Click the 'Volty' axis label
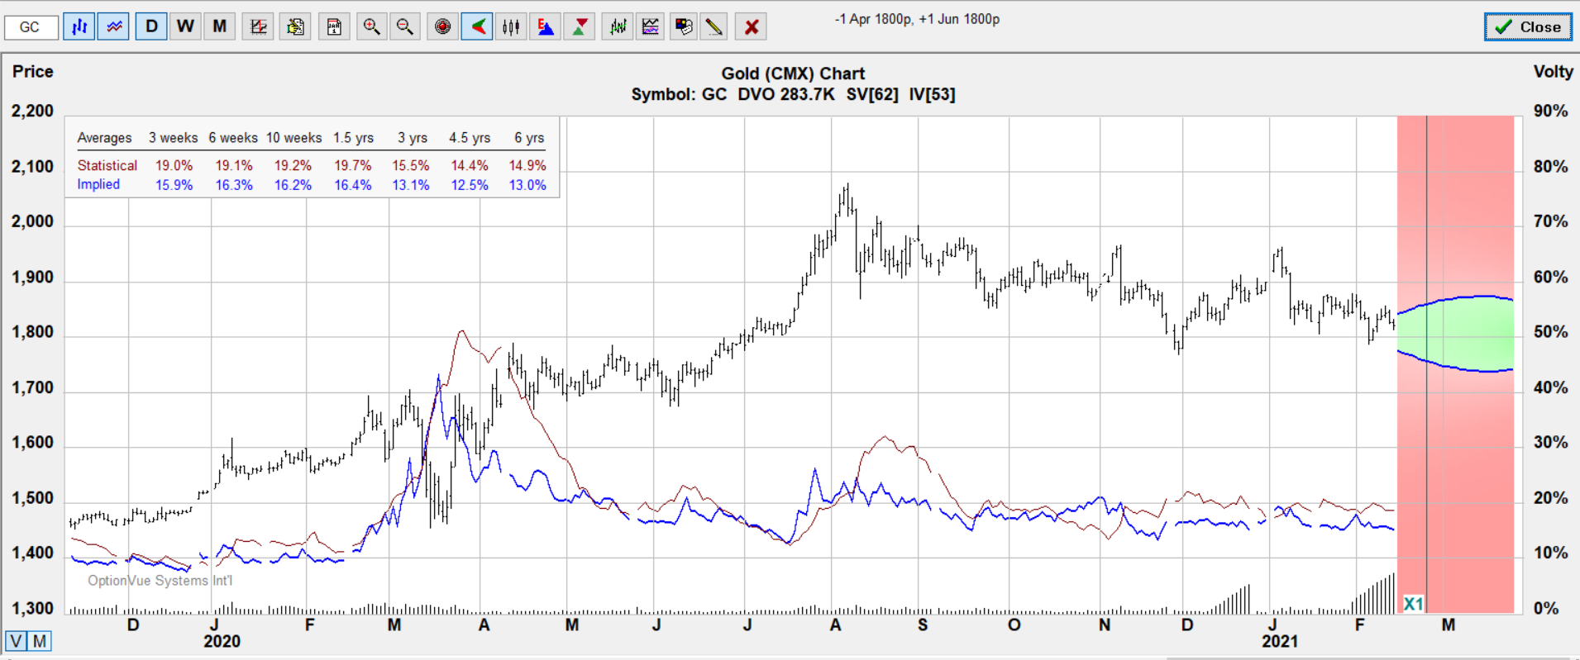The image size is (1580, 660). [x=1554, y=71]
